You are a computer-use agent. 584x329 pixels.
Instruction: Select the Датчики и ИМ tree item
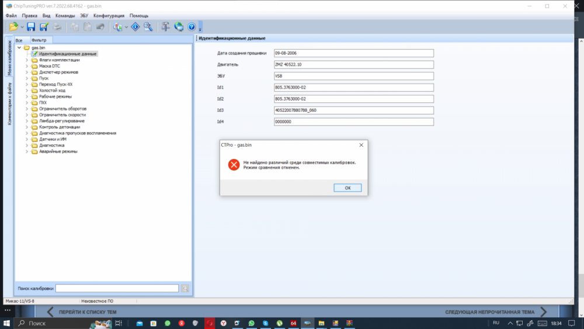(53, 139)
